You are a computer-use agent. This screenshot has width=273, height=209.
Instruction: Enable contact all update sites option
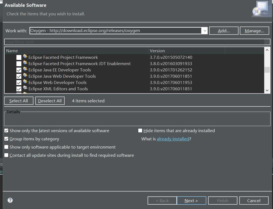tap(6, 155)
